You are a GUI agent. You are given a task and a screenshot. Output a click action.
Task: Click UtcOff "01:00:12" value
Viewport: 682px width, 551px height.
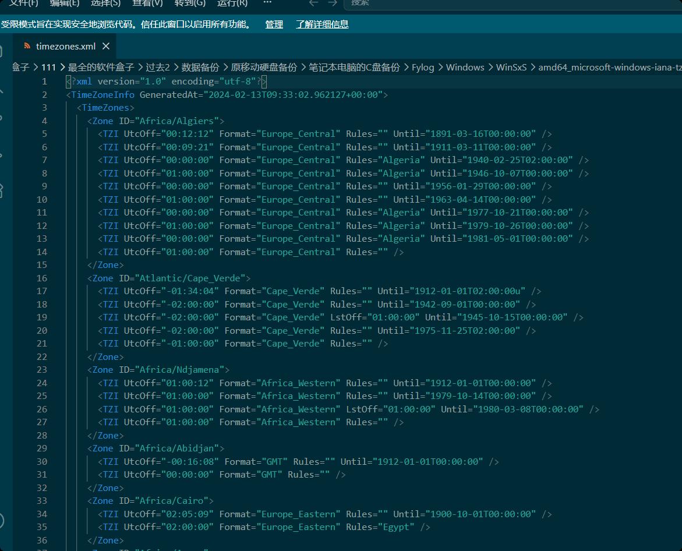click(188, 383)
